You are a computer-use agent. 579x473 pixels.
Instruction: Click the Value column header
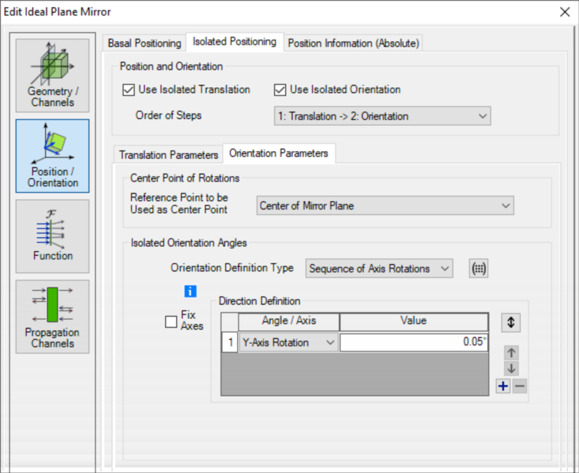(x=414, y=321)
